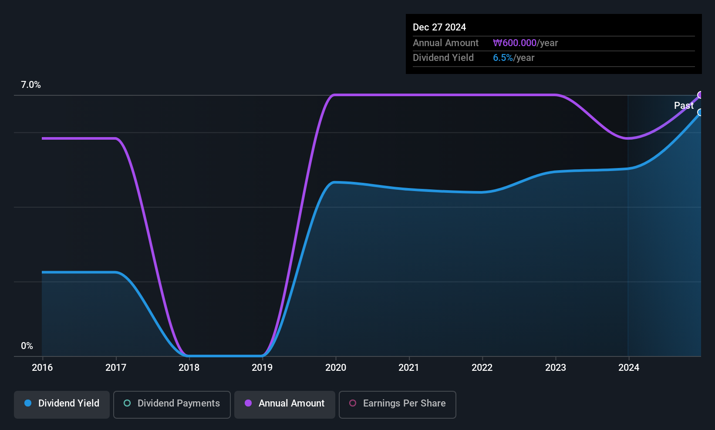Click the 2022 x-axis label
The height and width of the screenshot is (430, 715).
[482, 367]
